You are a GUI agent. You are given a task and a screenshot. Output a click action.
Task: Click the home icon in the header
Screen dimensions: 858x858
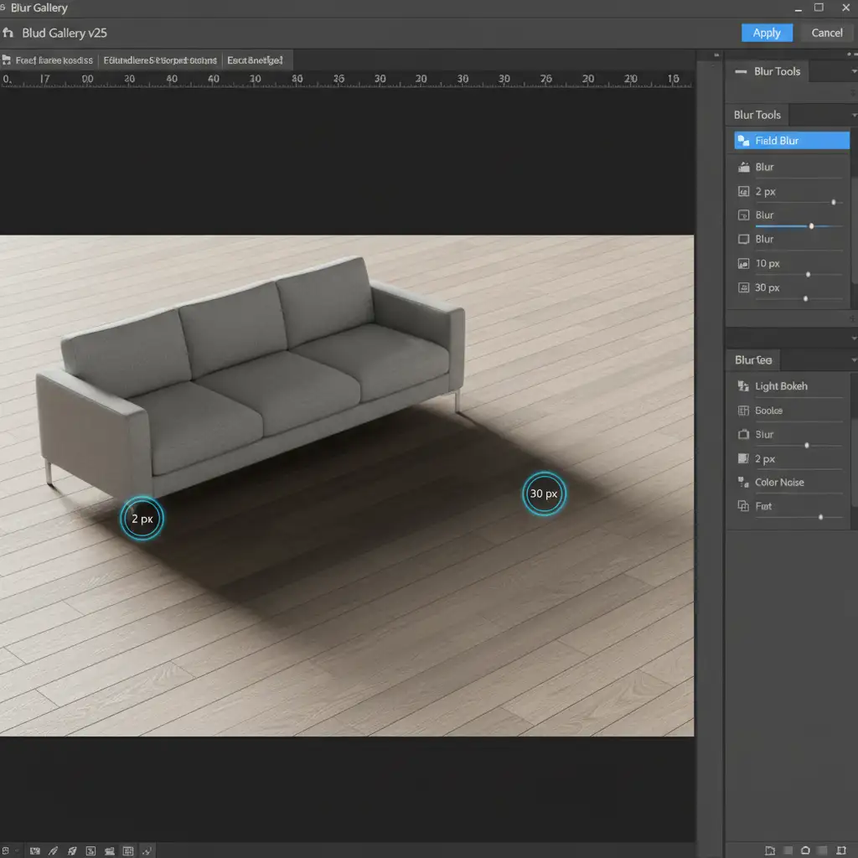pos(8,34)
